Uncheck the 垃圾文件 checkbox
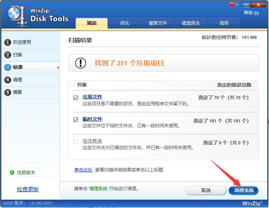This screenshot has width=269, height=208. coord(76,98)
